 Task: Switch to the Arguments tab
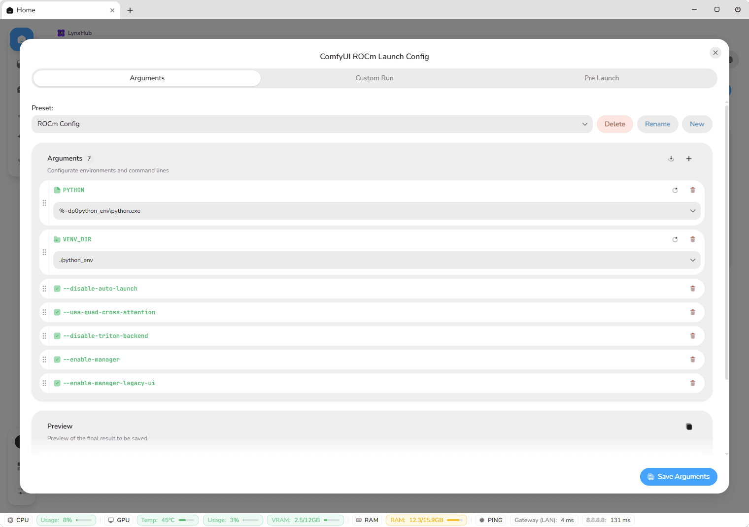pos(147,78)
